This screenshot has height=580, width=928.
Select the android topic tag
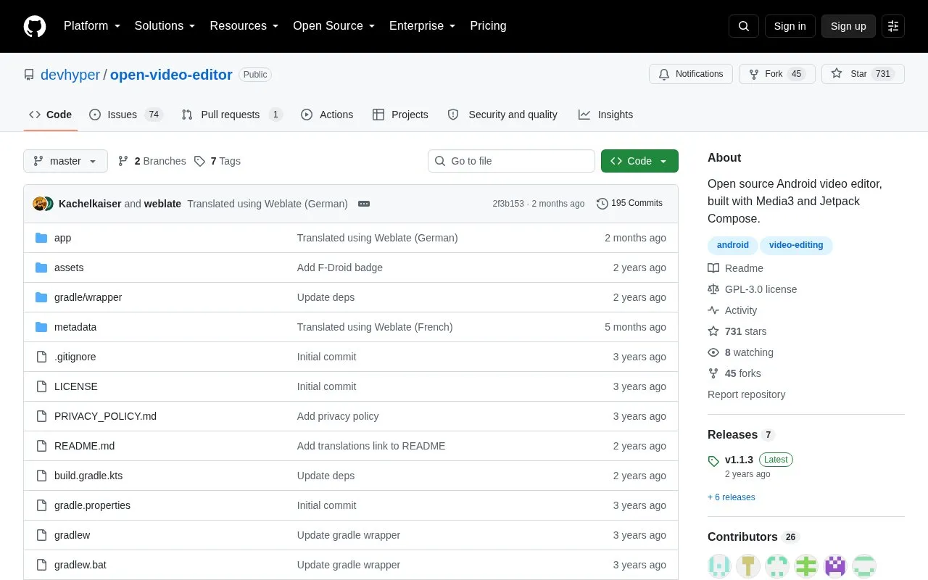[x=733, y=245]
